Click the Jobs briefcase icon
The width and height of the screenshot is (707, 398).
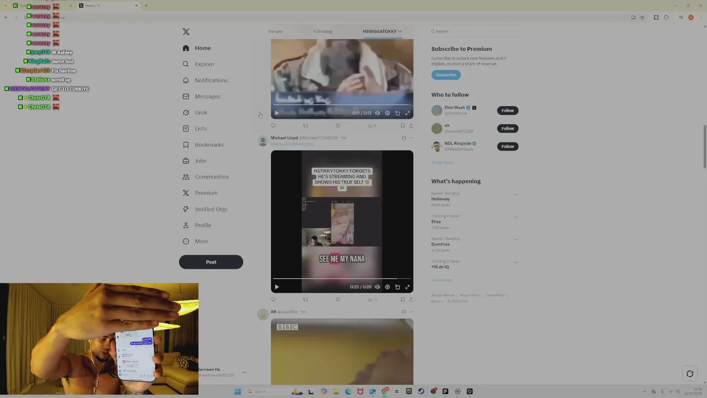click(x=186, y=161)
